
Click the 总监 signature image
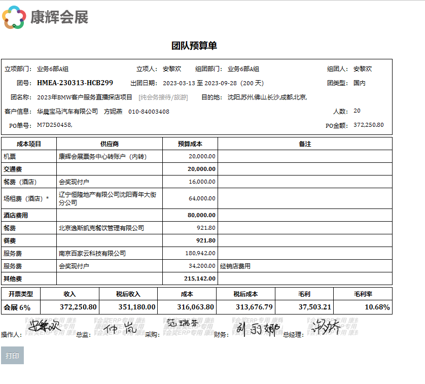120,328
